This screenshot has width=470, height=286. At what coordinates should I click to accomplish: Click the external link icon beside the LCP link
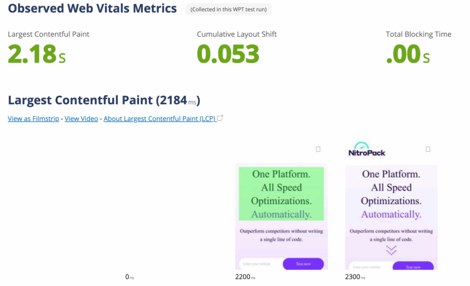[x=220, y=117]
